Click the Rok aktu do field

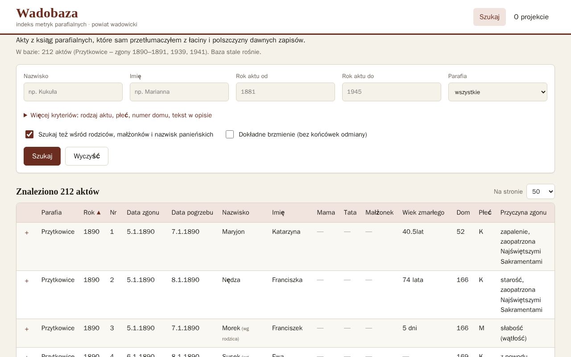(392, 92)
